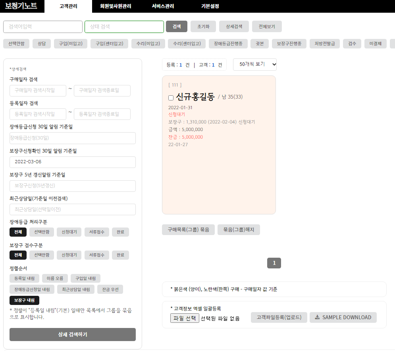Select 신청대기 under 장애등급 처리구분
The width and height of the screenshot is (395, 351).
(x=69, y=232)
